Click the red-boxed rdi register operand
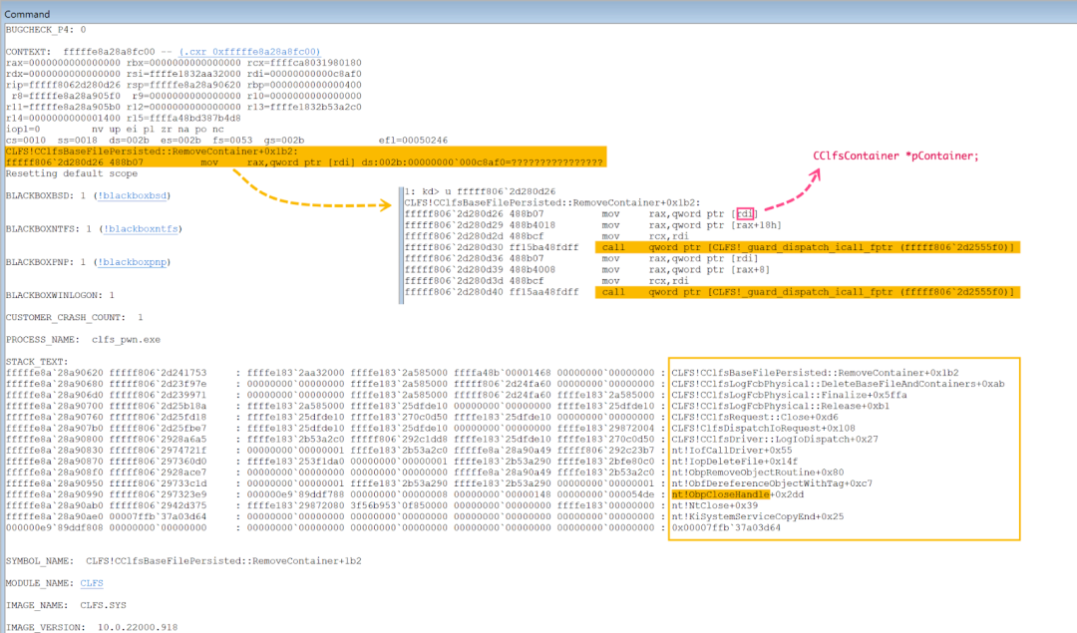 coord(745,213)
